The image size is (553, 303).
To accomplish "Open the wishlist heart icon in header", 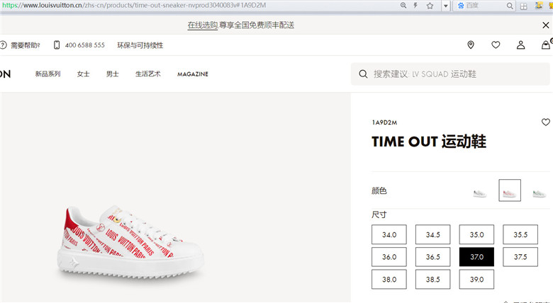I will 496,45.
